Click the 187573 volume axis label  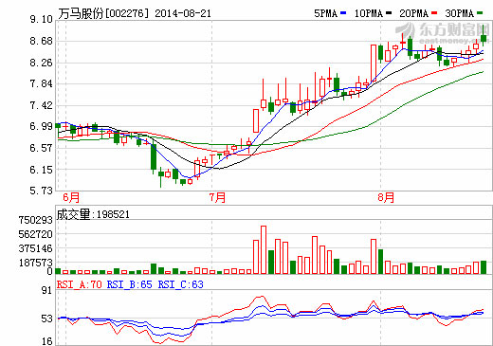35,263
